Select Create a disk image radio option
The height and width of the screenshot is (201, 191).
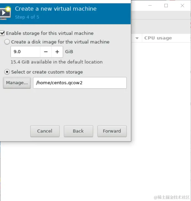pos(7,42)
